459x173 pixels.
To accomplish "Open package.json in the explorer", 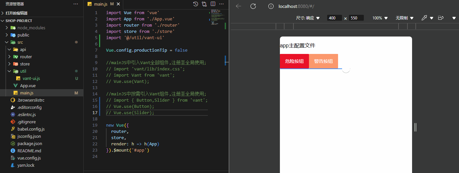I will click(42, 143).
